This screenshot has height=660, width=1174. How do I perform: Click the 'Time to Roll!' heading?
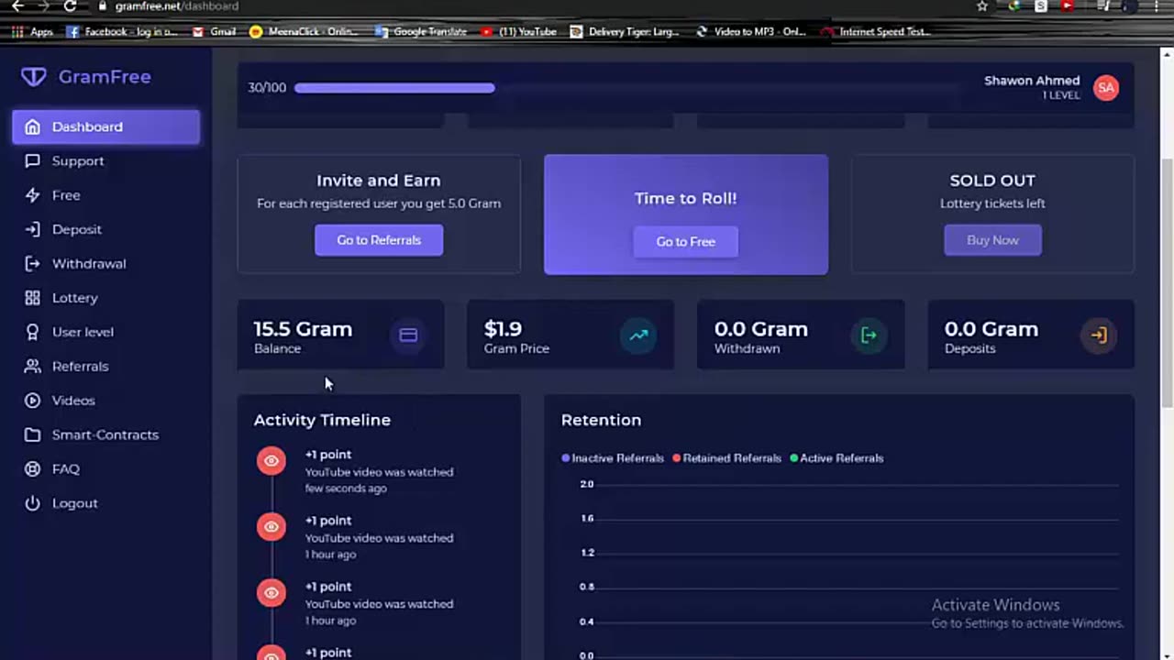pyautogui.click(x=685, y=198)
